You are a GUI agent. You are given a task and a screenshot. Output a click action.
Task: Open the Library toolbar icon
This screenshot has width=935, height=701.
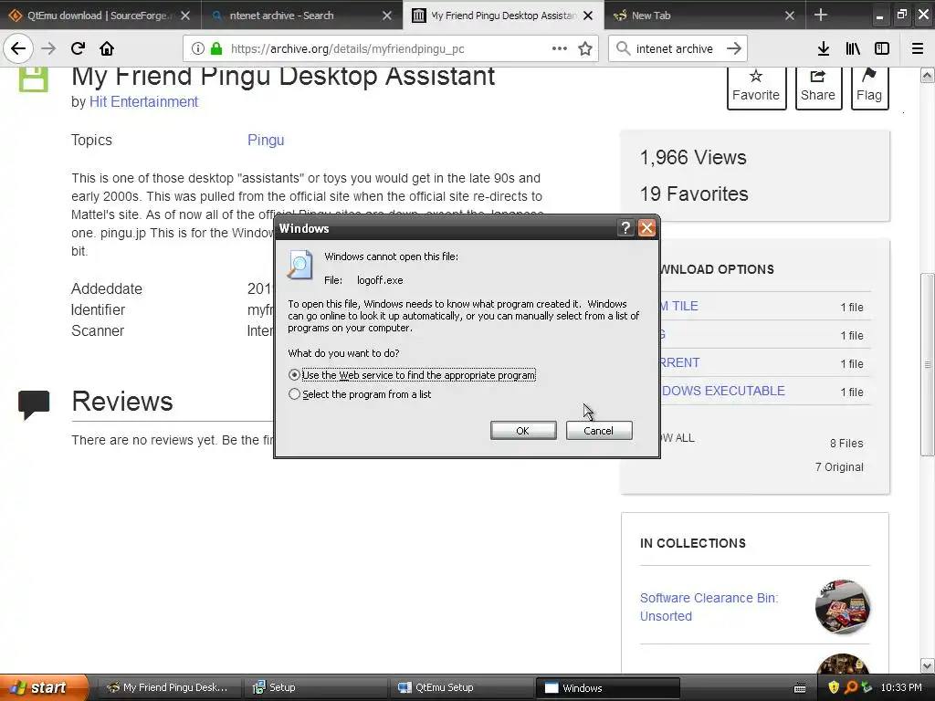click(853, 49)
